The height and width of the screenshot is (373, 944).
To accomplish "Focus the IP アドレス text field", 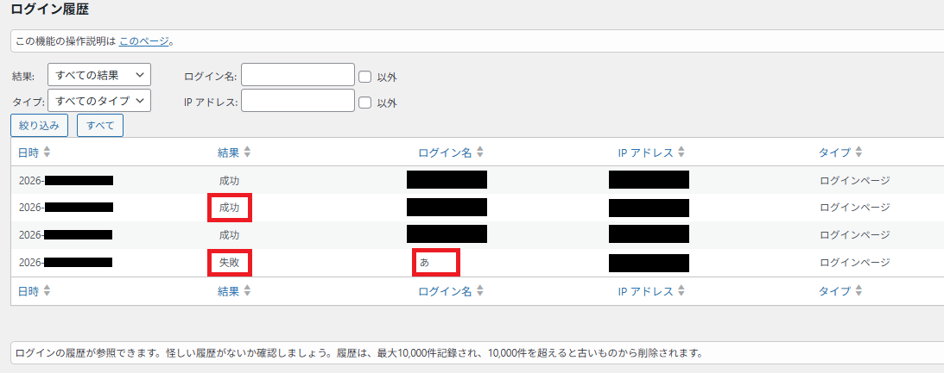I will click(x=298, y=102).
